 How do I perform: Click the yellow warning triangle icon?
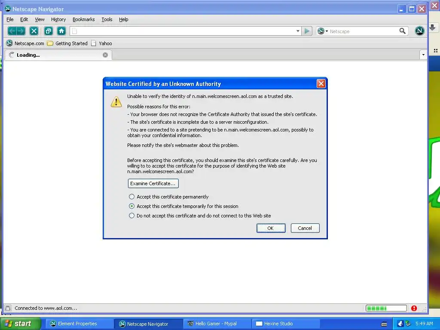[116, 101]
